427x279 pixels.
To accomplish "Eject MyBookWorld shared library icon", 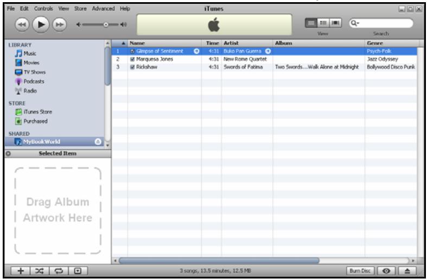I will [x=98, y=142].
